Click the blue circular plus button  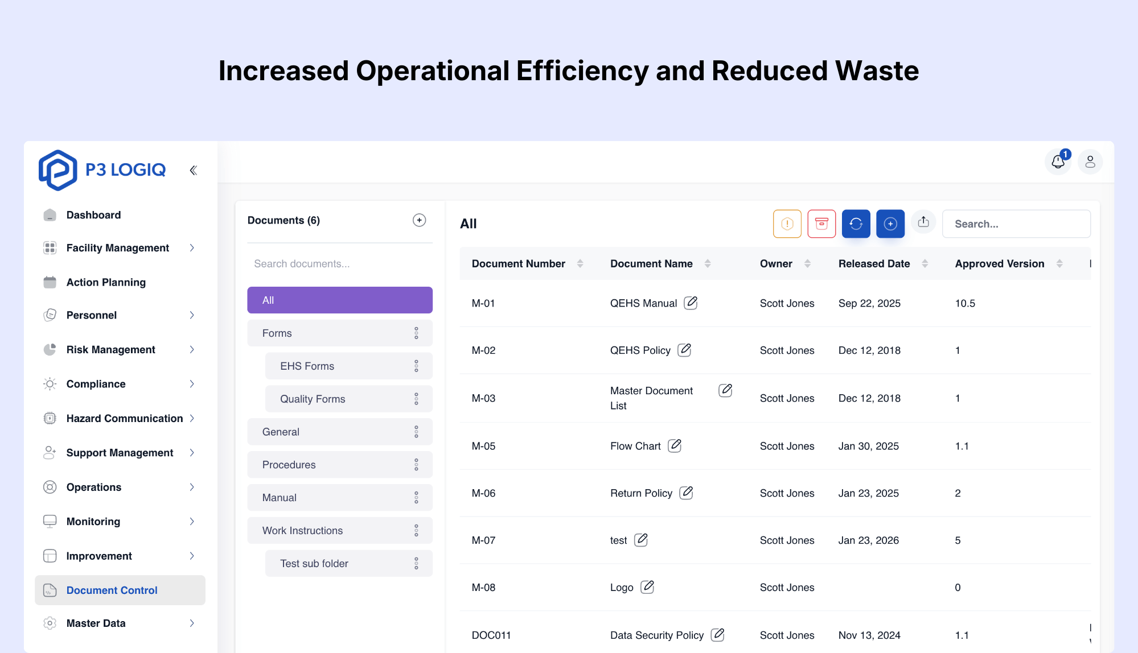tap(890, 224)
